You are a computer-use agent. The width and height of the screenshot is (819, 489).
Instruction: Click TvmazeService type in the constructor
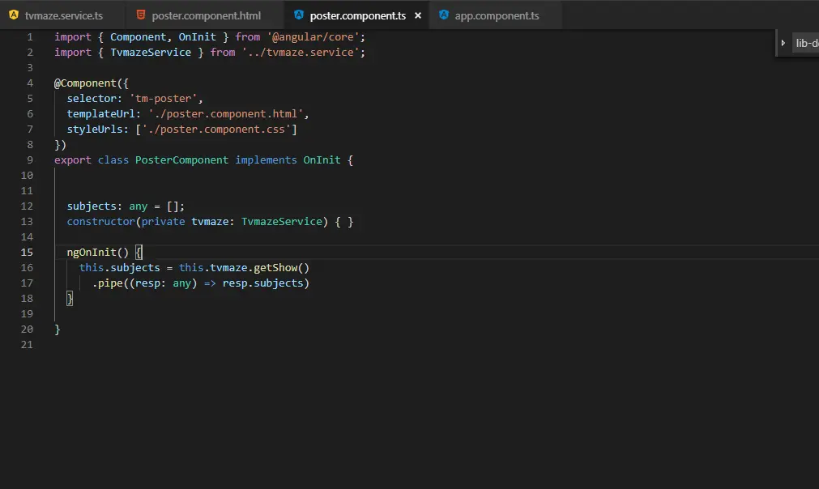[x=282, y=221]
